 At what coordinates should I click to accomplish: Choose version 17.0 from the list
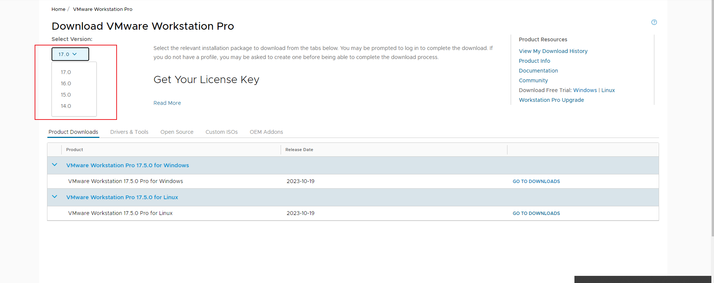[x=66, y=72]
